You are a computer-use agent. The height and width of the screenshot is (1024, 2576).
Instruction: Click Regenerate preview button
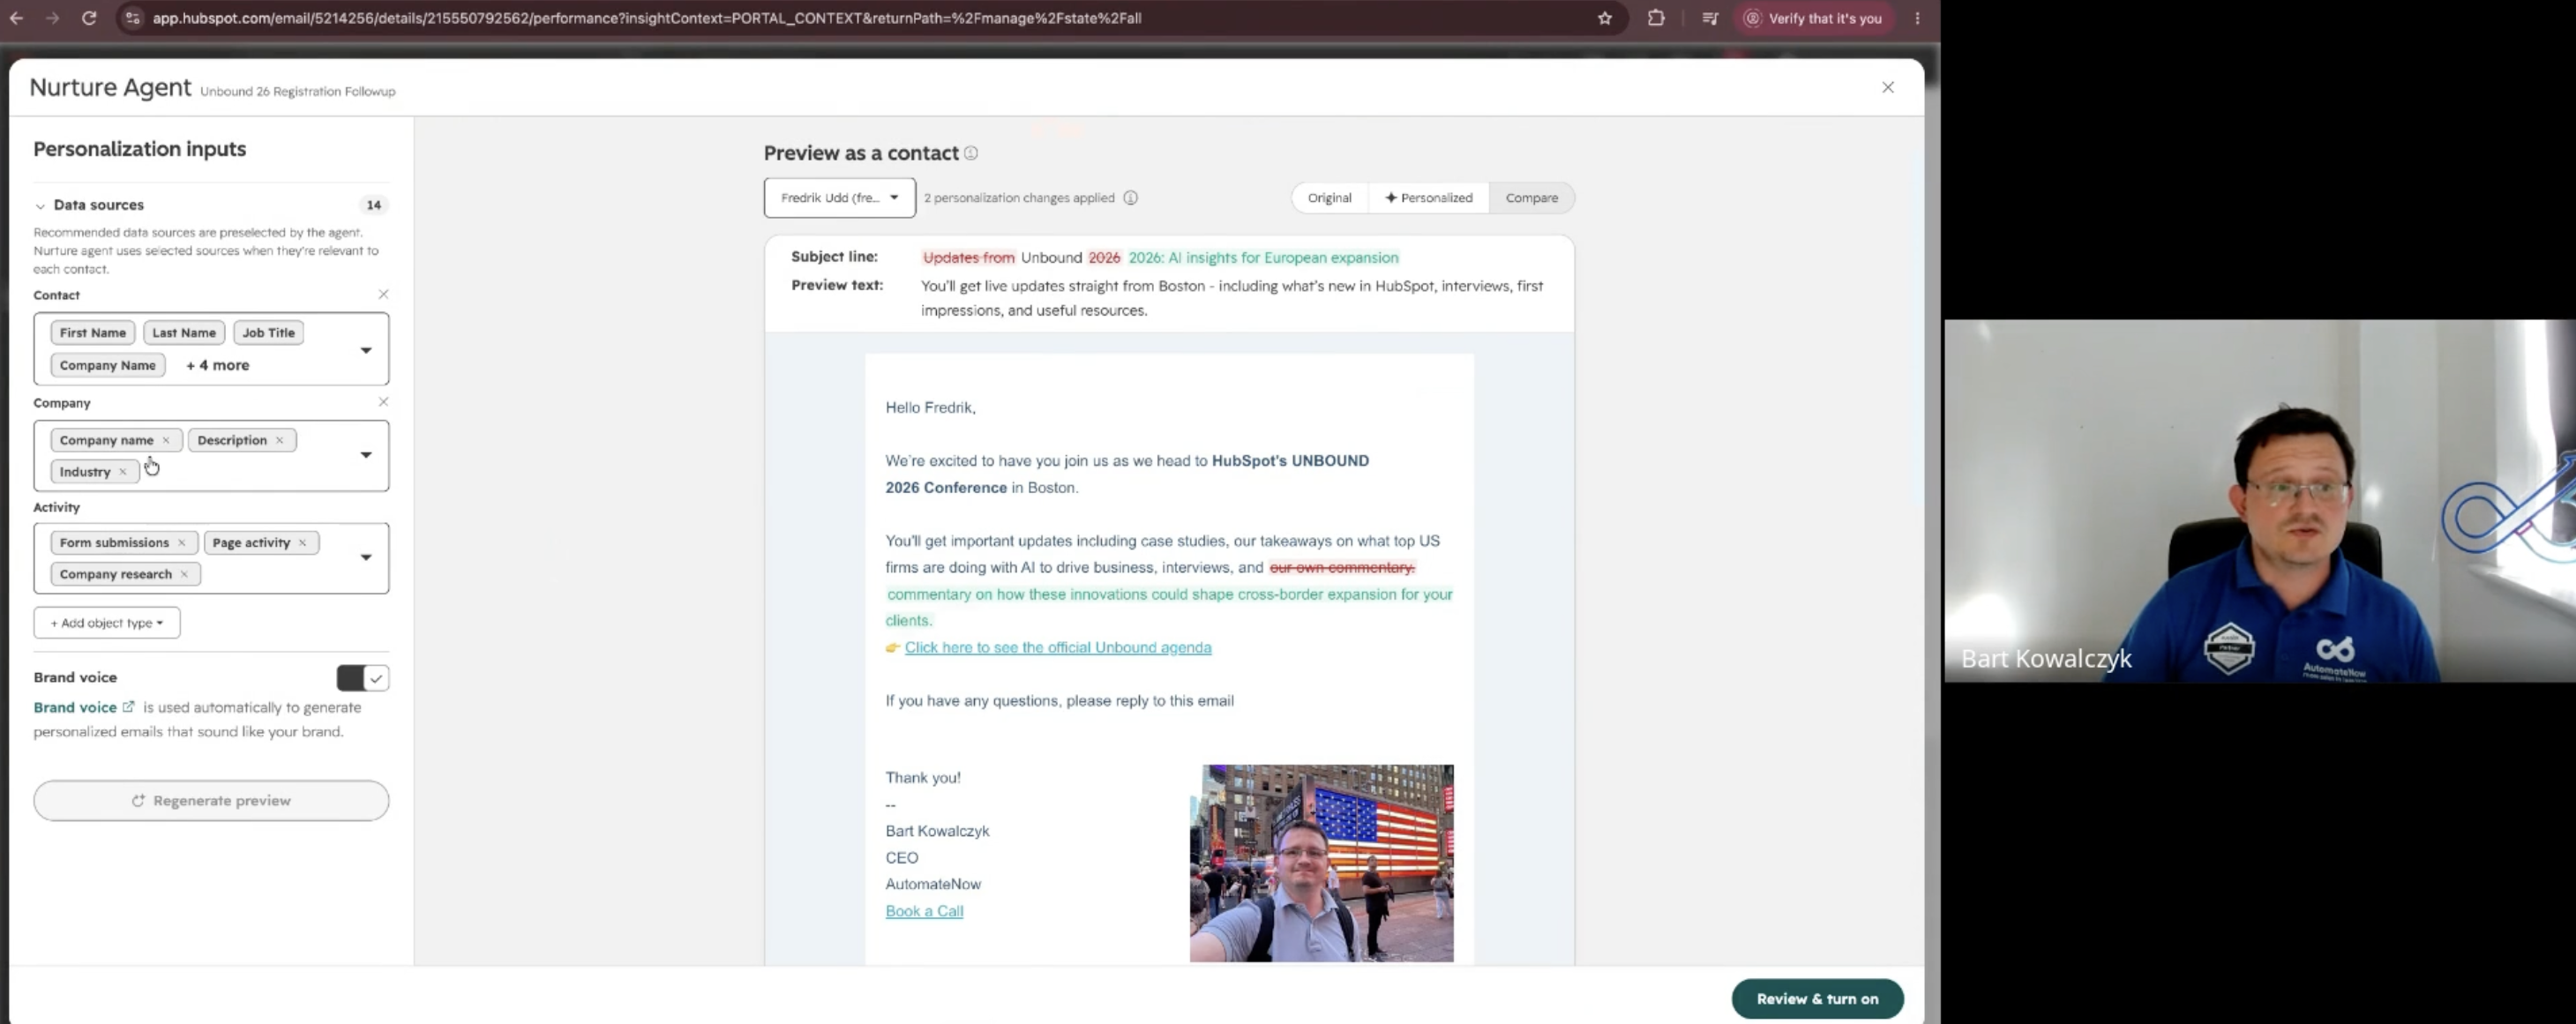coord(211,801)
